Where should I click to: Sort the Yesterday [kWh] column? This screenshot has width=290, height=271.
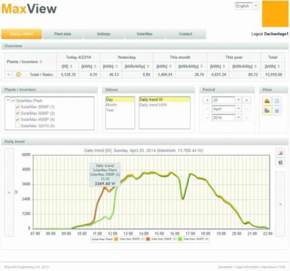pos(116,66)
